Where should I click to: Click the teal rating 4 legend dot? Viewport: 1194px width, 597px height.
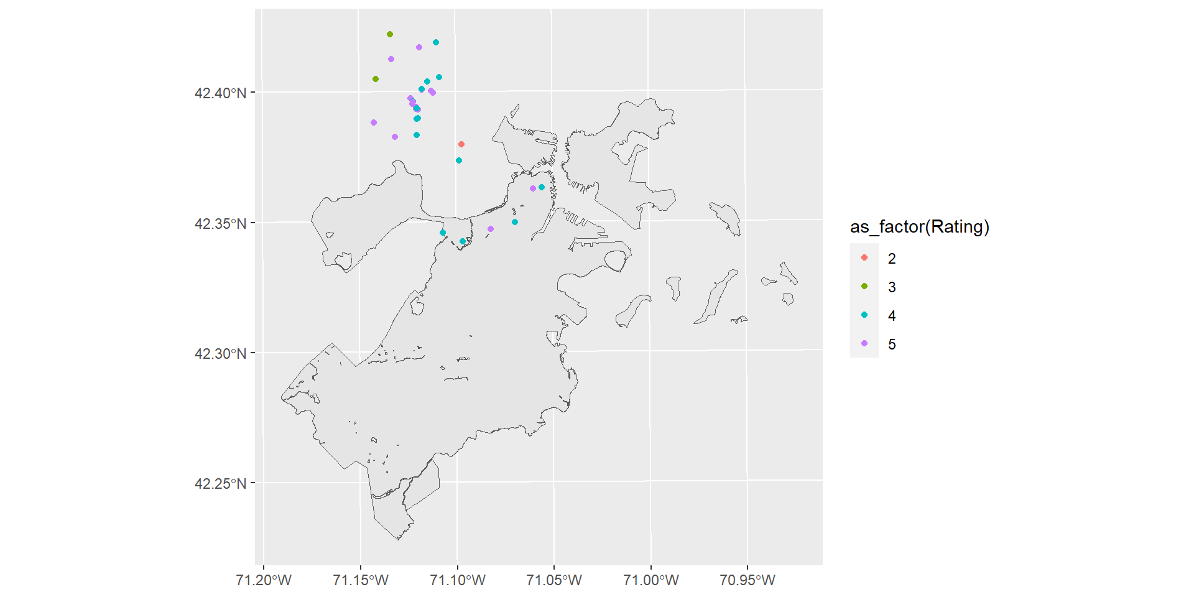[864, 315]
